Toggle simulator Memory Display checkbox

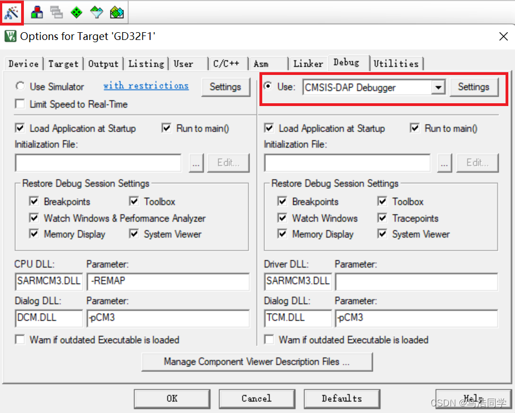click(x=34, y=234)
